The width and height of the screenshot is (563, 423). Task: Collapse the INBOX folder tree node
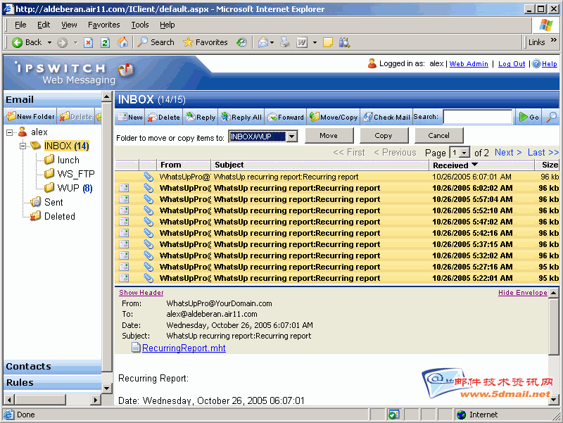tap(23, 146)
